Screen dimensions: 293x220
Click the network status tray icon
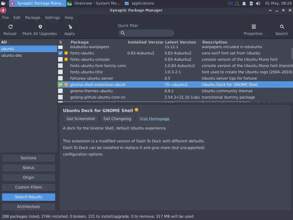tap(237, 3)
